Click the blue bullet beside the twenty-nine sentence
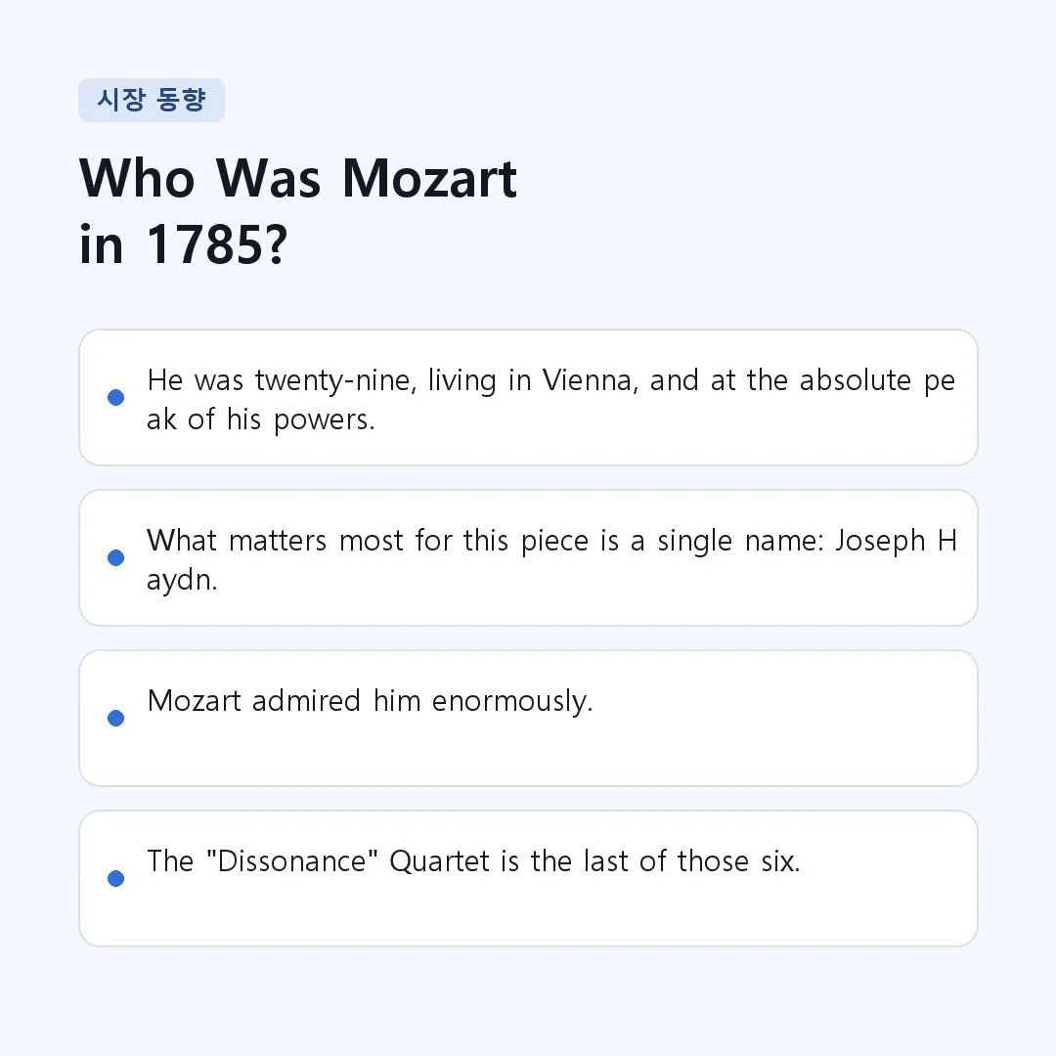Viewport: 1056px width, 1056px height. point(115,397)
